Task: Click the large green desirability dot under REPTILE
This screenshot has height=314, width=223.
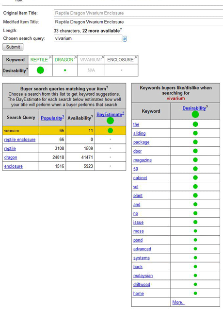Action: coord(40,70)
